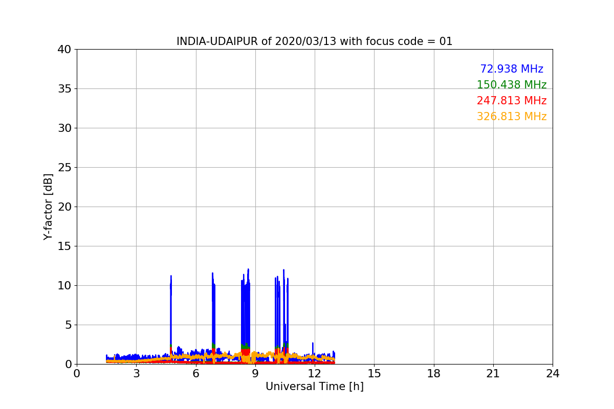Click y-axis tick label 10
Image resolution: width=614 pixels, height=409 pixels.
[64, 286]
